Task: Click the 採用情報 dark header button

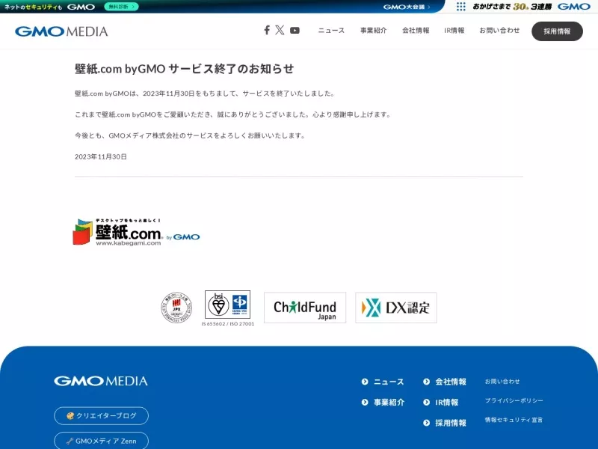Action: [557, 31]
